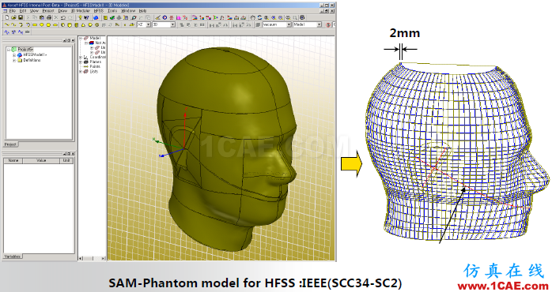Screen dimensions: 552x292
Task: Click the New project toolbar icon
Action: click(x=7, y=17)
